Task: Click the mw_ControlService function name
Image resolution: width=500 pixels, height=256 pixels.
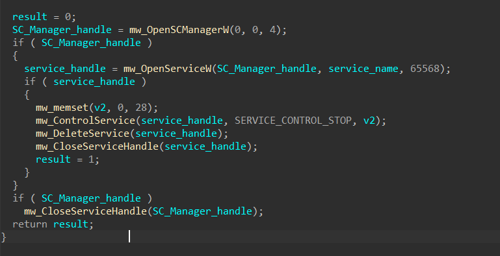Action: [x=85, y=121]
